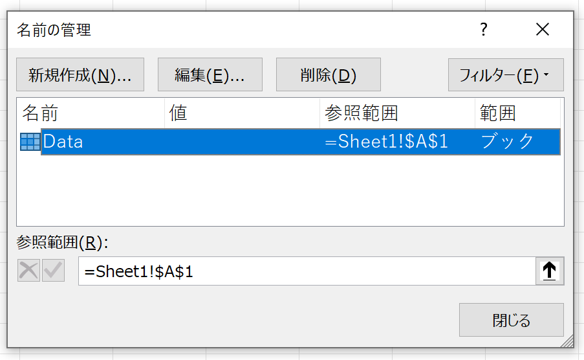The width and height of the screenshot is (584, 360).
Task: Open the フィルター dropdown
Action: 506,74
